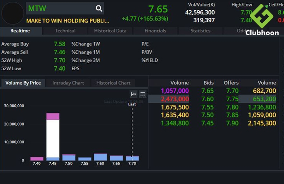Click offer price 7.70 in order book

(x=232, y=91)
